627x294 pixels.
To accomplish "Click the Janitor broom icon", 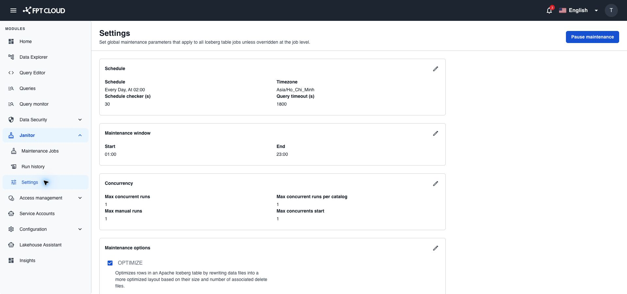I will pos(11,135).
